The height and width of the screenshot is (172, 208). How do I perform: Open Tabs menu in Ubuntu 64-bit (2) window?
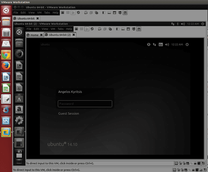60,29
